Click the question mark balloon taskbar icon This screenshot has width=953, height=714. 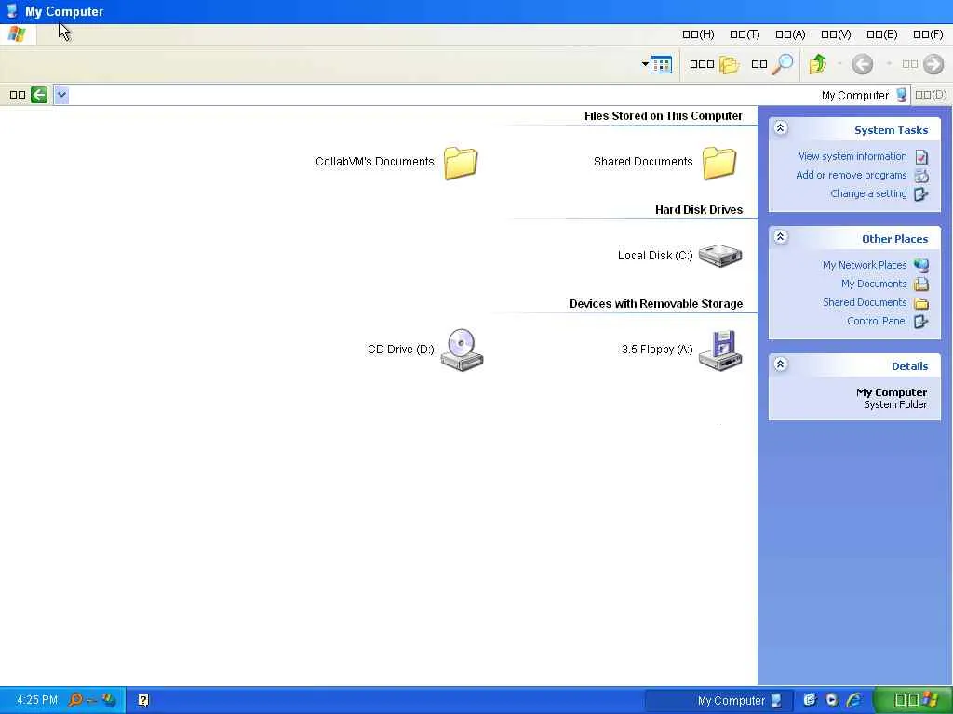(x=142, y=701)
